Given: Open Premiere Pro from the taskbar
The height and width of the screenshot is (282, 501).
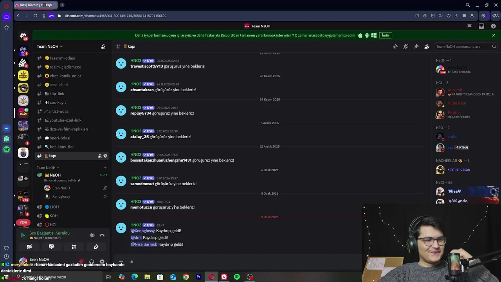Looking at the screenshot, I should point(198,277).
